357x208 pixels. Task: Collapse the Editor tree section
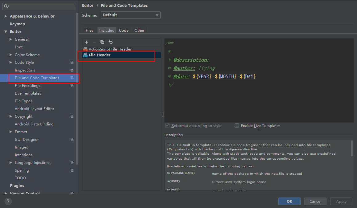click(6, 32)
